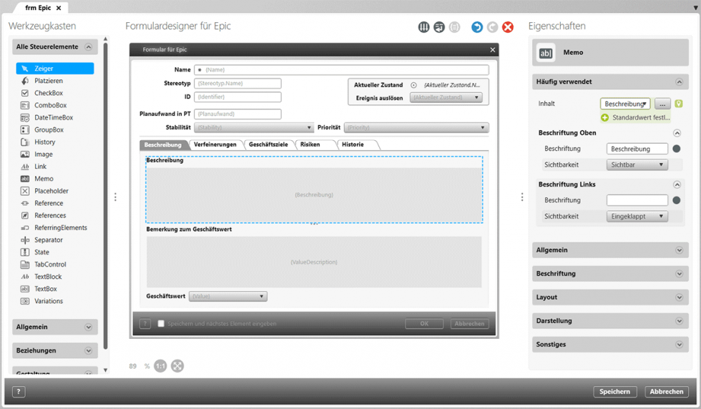Select the ComboBox control in toolbox
701x409 pixels.
(50, 106)
